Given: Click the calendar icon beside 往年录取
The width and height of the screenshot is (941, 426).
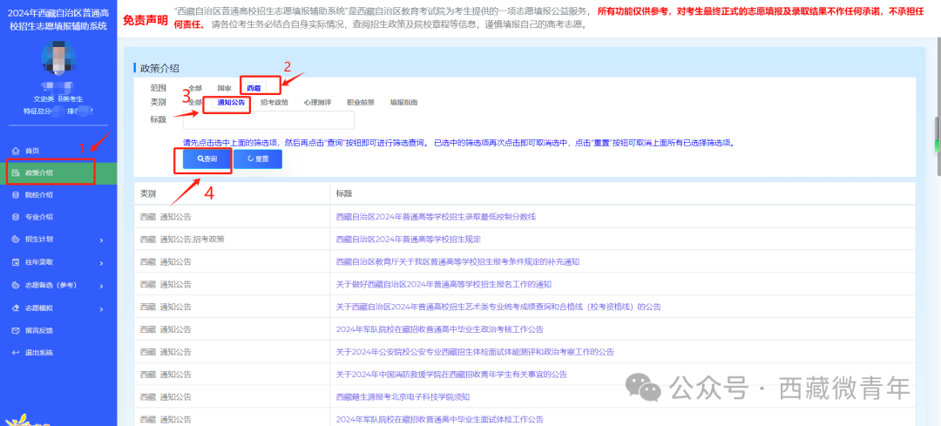Looking at the screenshot, I should coord(17,262).
